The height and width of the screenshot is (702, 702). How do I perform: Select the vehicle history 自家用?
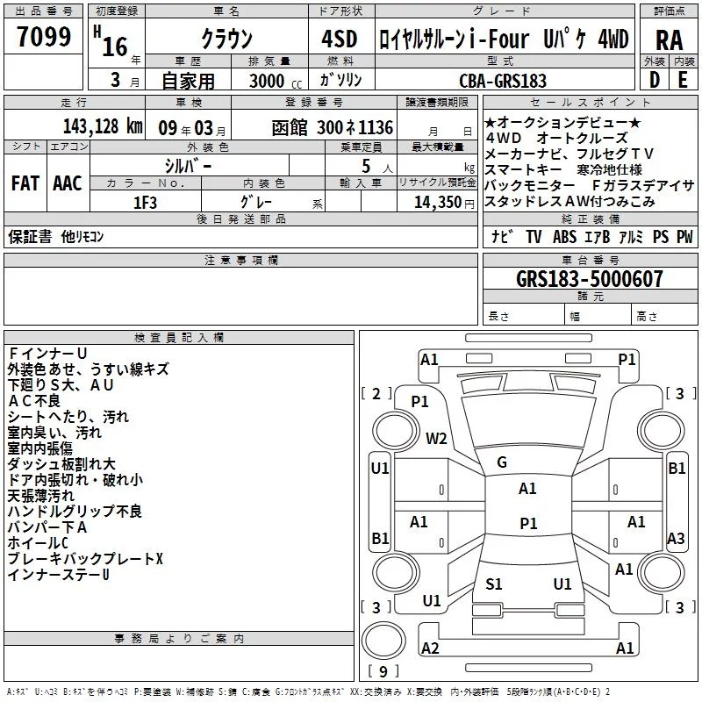click(x=188, y=81)
